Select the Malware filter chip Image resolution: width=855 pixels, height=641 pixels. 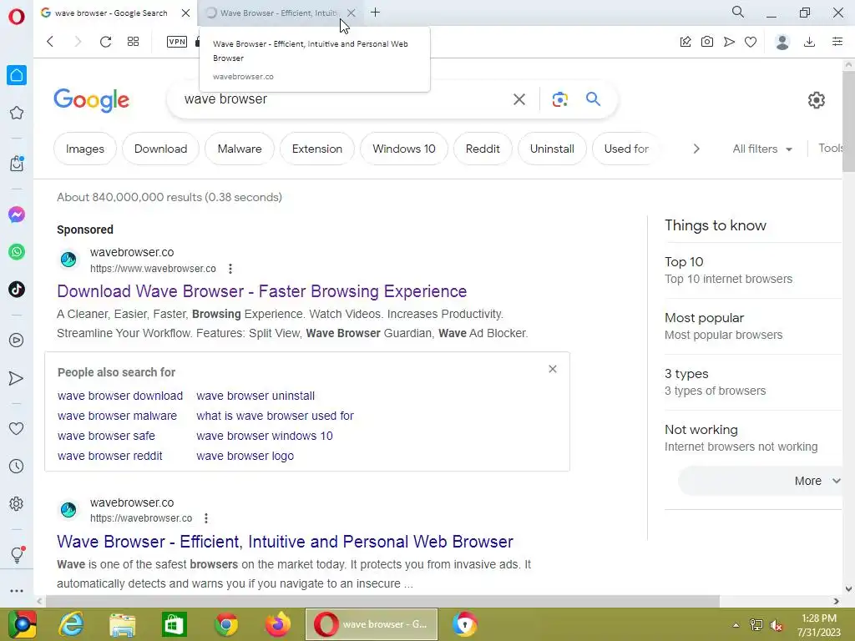tap(240, 149)
